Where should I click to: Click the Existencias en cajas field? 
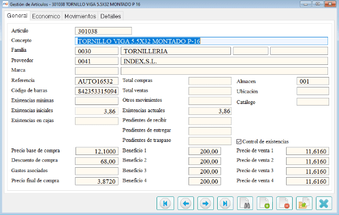coord(96,121)
